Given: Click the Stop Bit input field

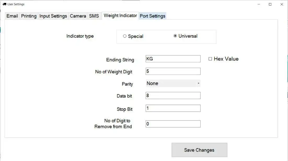Looking at the screenshot, I should (x=173, y=108).
